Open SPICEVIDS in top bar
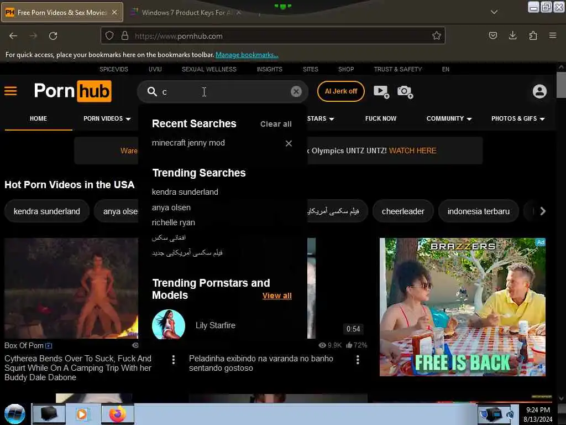The image size is (566, 425). pyautogui.click(x=114, y=69)
